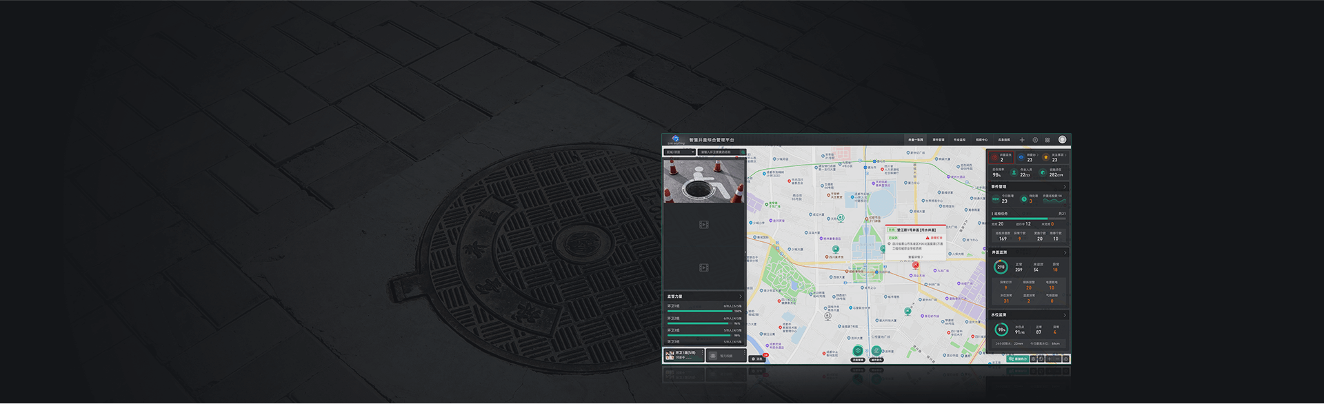Open the manhole camera photo thumbnail
Screen dimensions: 1324x404
704,181
